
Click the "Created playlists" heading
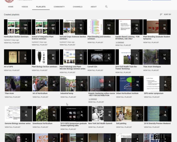(12, 15)
